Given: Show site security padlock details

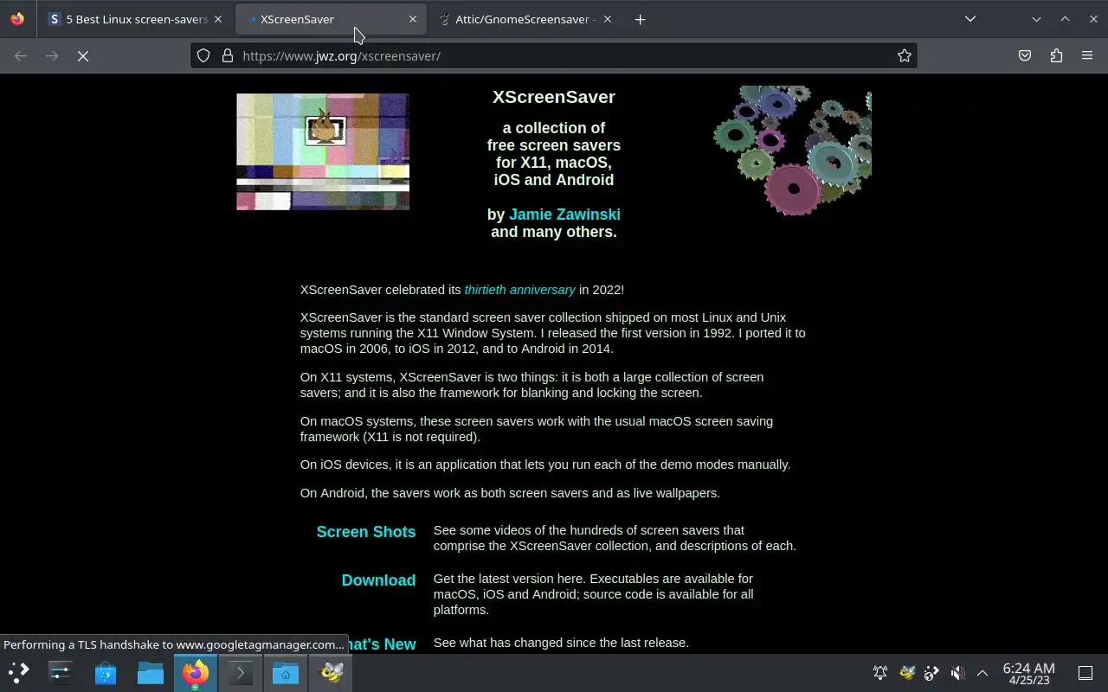Looking at the screenshot, I should click(228, 55).
